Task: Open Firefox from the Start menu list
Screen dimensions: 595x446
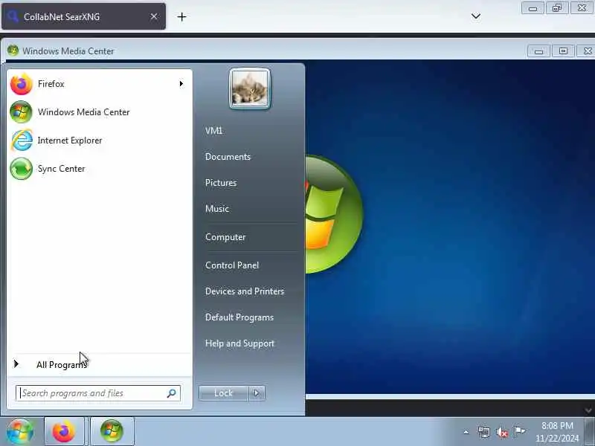Action: point(100,84)
